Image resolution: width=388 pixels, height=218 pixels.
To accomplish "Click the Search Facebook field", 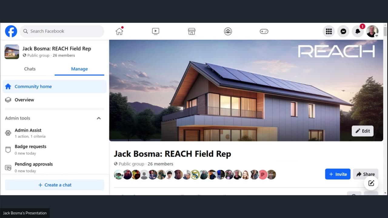I will coord(62,31).
